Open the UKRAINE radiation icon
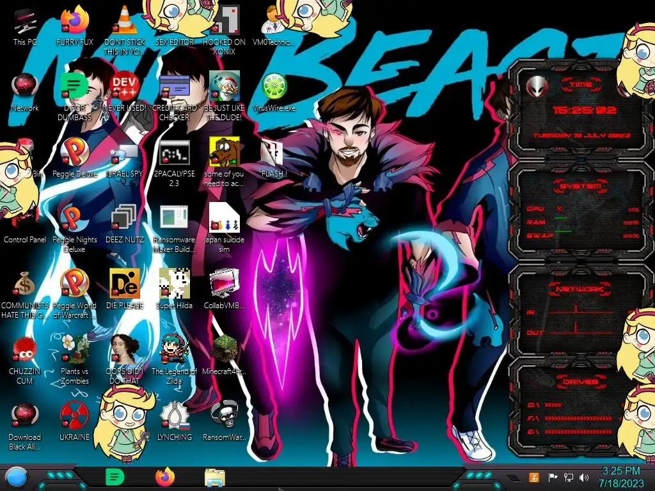Screen dimensions: 655x491 tap(74, 422)
